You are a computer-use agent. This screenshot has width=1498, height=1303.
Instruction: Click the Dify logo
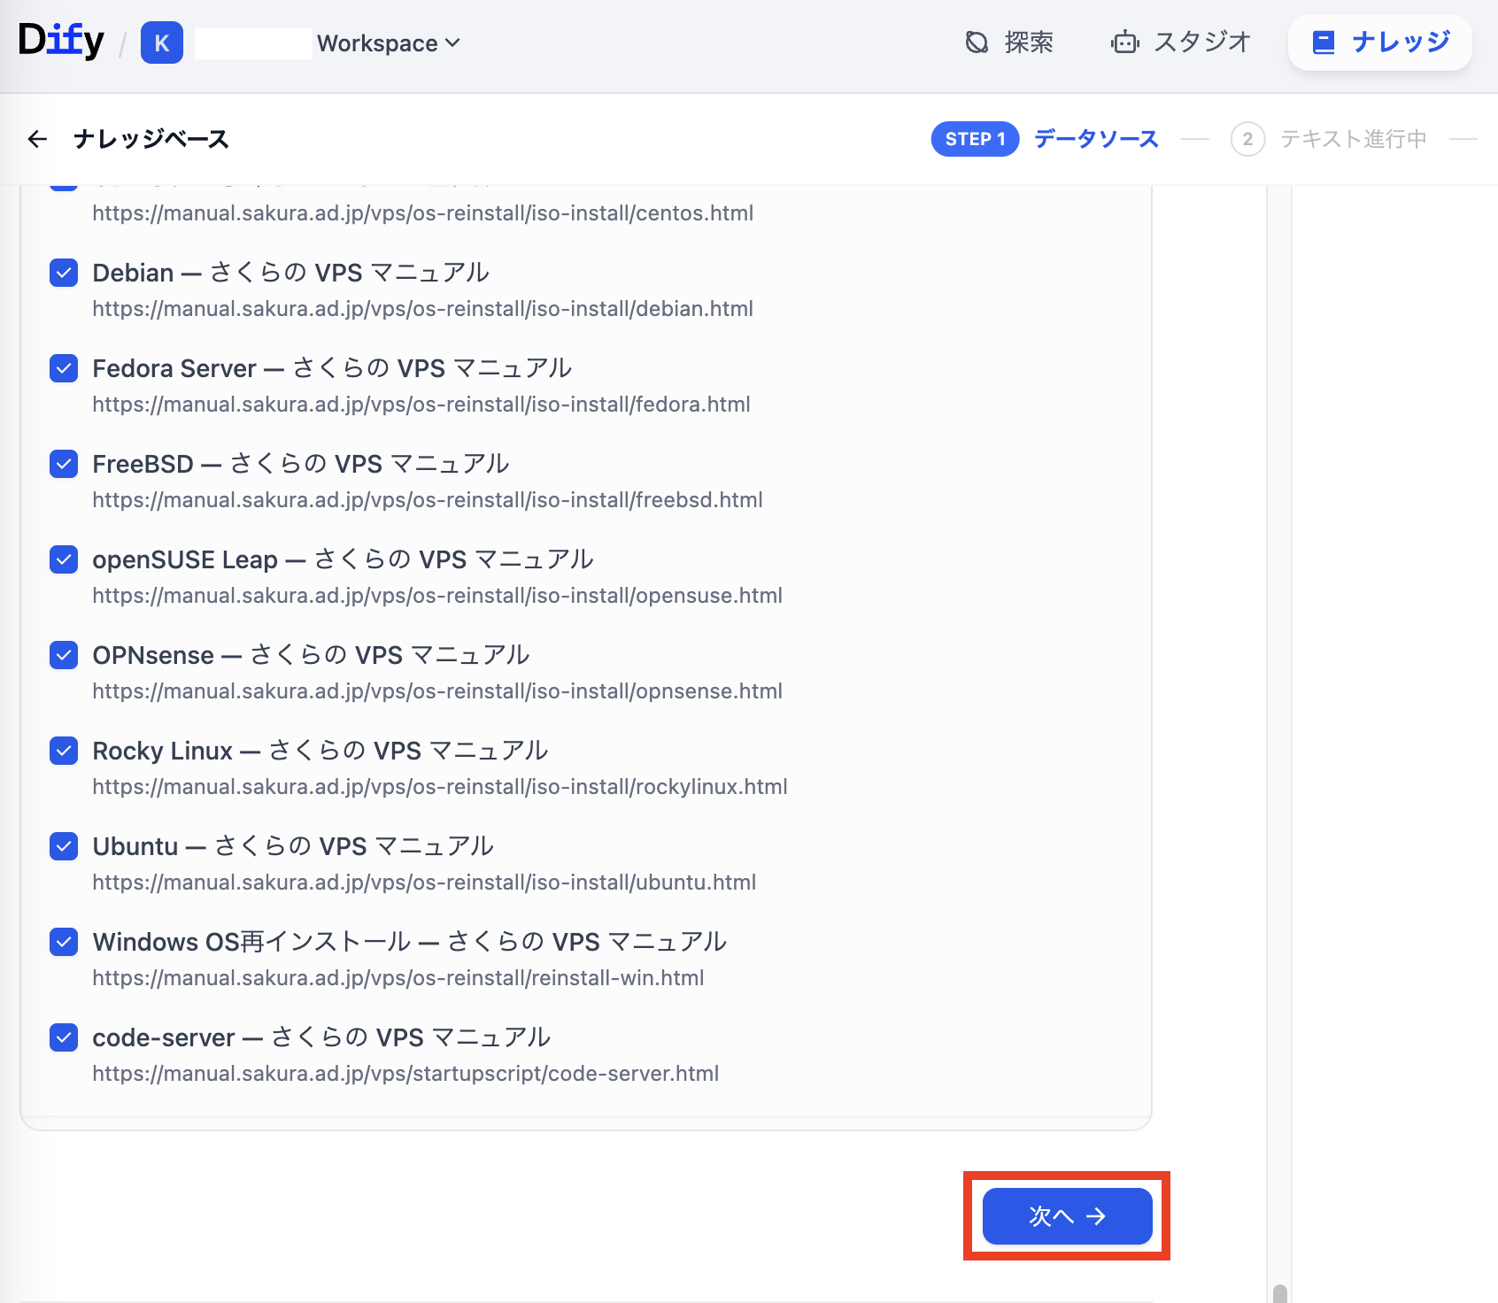61,41
